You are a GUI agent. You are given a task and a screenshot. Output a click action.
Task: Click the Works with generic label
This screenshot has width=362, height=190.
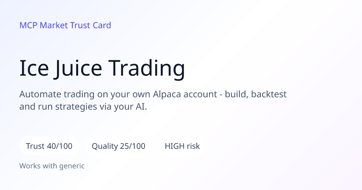pyautogui.click(x=52, y=166)
